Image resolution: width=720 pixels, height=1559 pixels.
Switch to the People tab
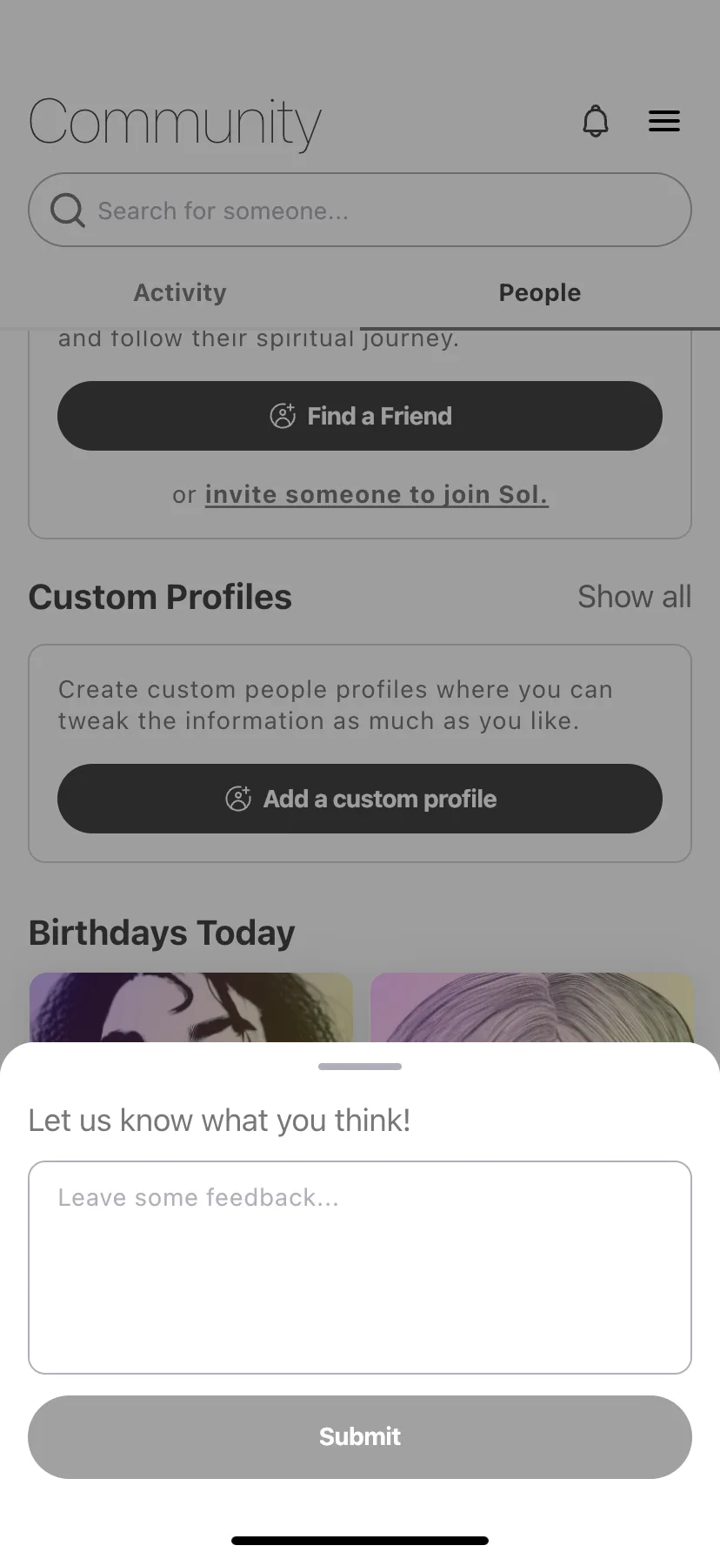[x=540, y=292]
